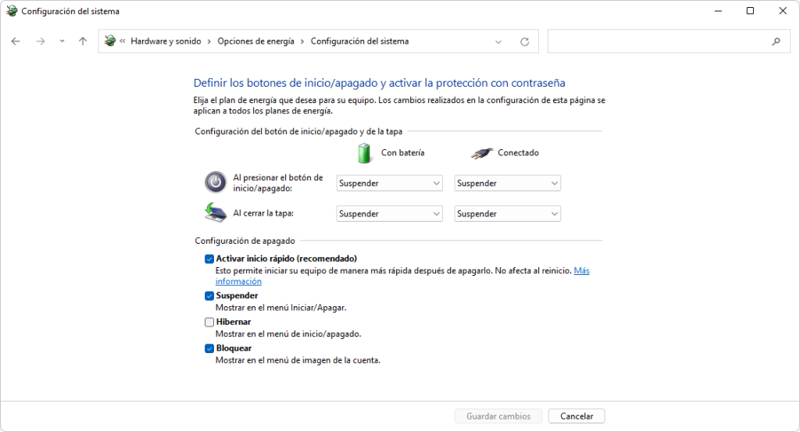Open lid close dropdown for Conectado
Viewport: 800px width, 432px height.
[507, 214]
